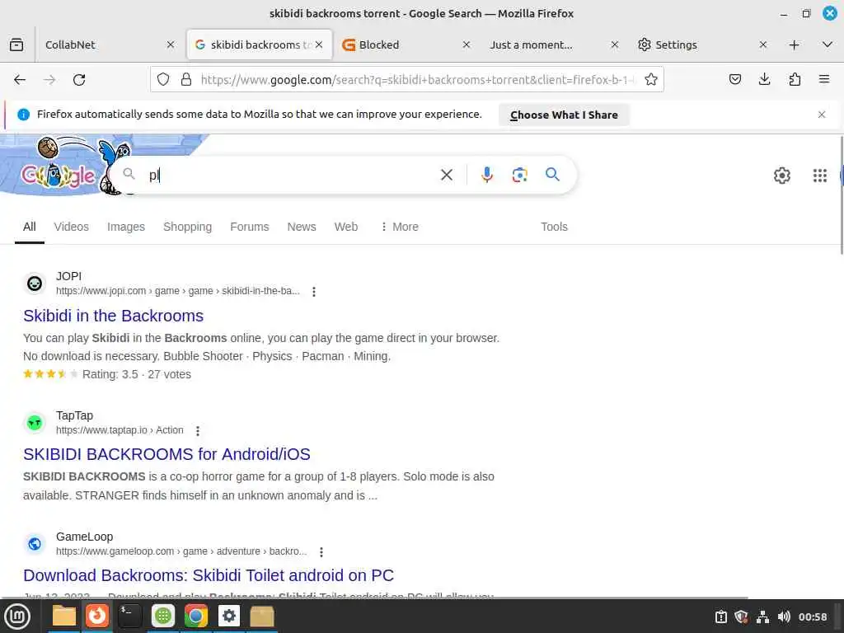Dismiss the Firefox data notification bar
The height and width of the screenshot is (633, 844).
click(x=822, y=115)
